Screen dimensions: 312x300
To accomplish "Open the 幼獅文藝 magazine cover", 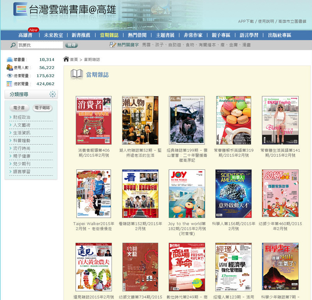I will pos(140,267).
